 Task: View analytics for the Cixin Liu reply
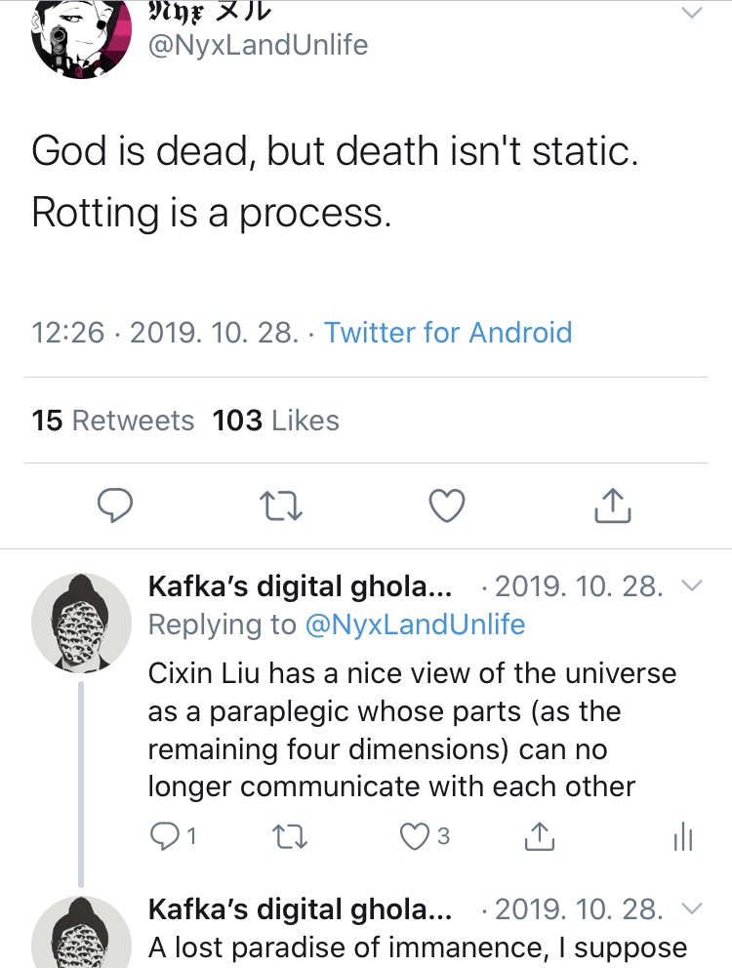click(x=683, y=836)
